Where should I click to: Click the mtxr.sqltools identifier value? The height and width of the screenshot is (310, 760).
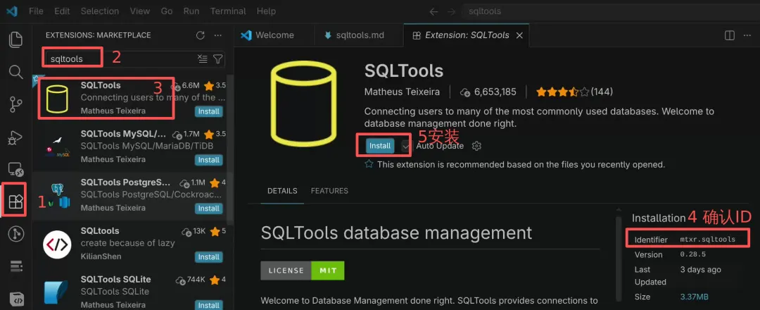click(708, 239)
